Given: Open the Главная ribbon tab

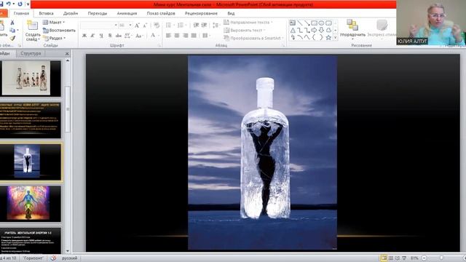Looking at the screenshot, I should tap(21, 13).
